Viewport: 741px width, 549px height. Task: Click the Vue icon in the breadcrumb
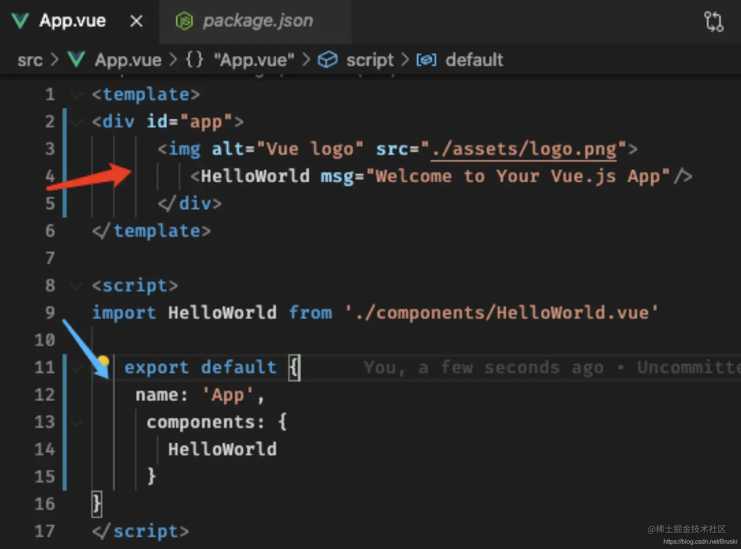76,60
